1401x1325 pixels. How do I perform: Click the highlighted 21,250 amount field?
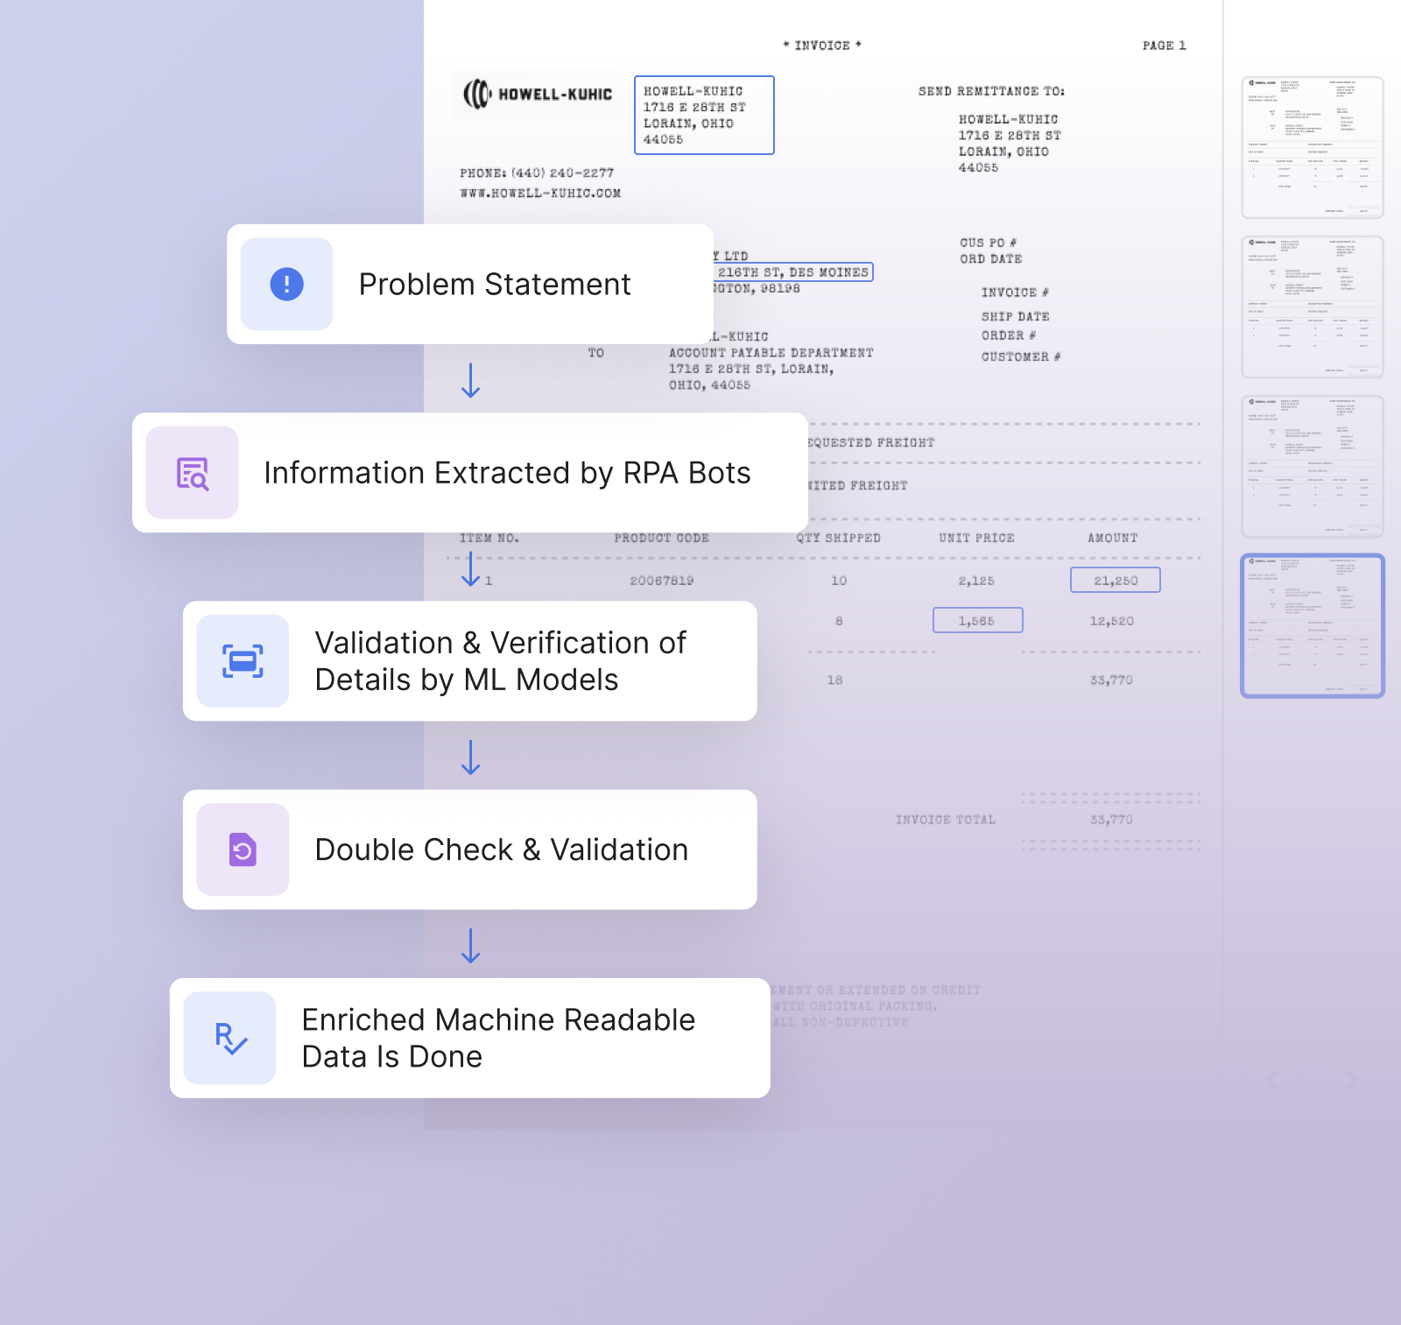(1115, 580)
